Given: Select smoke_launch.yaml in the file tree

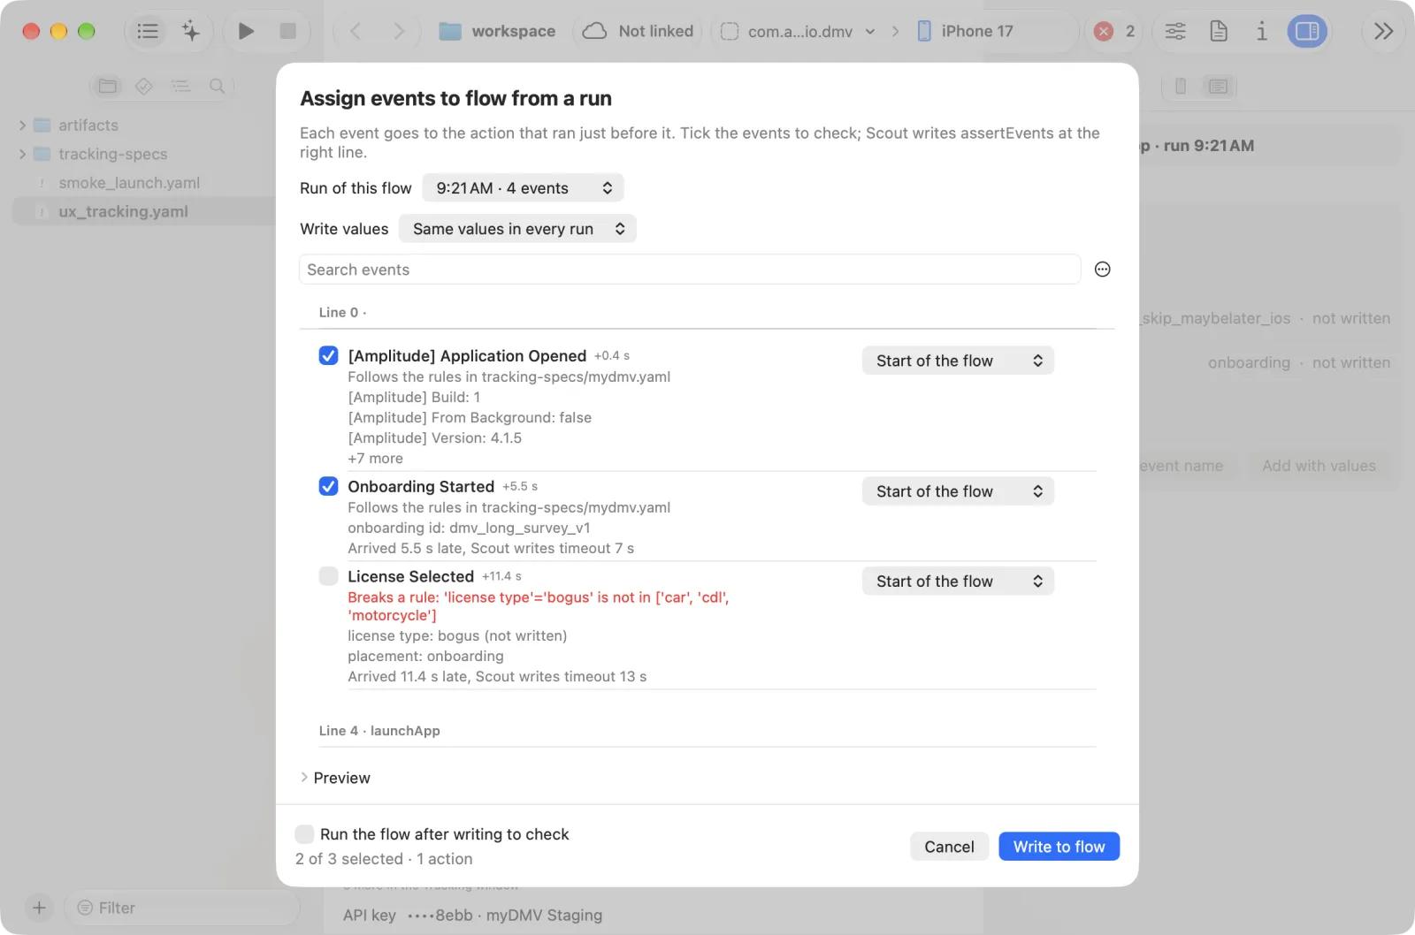Looking at the screenshot, I should [129, 183].
